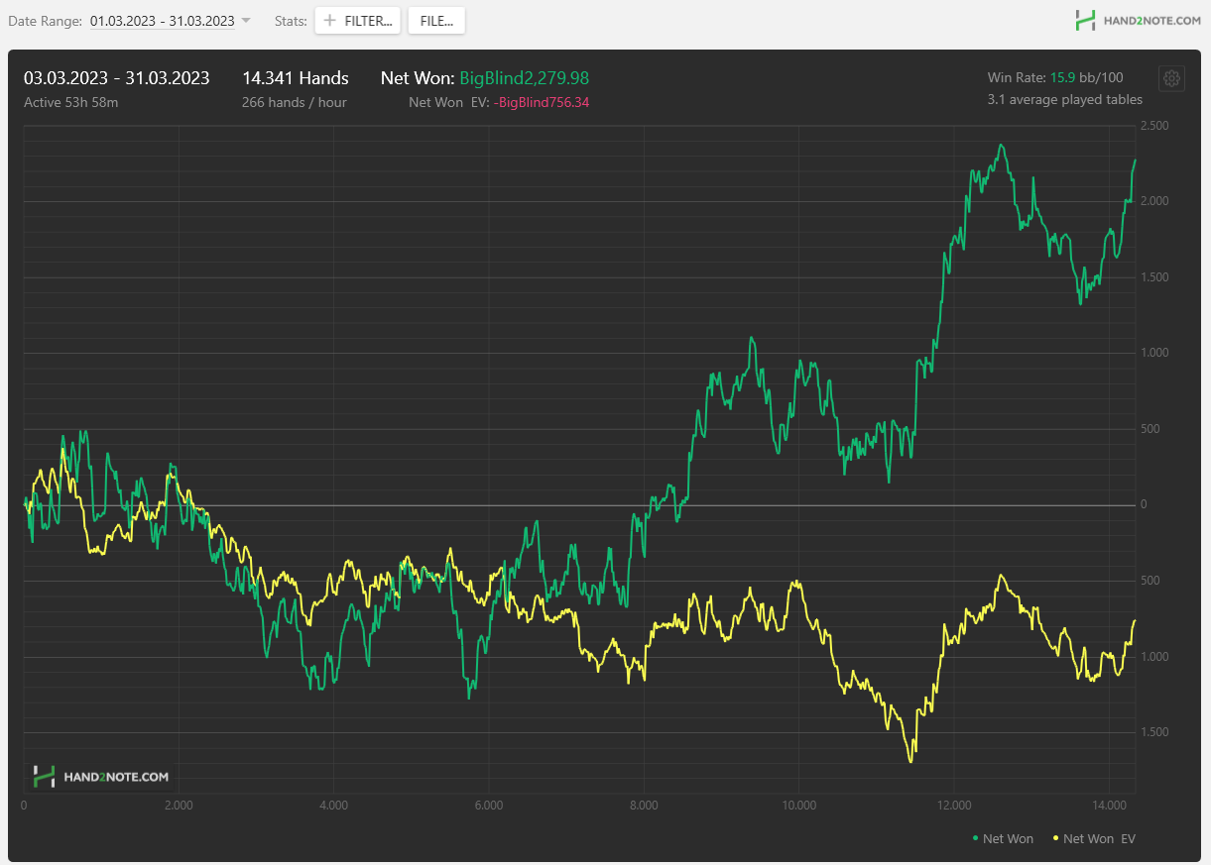Screen dimensions: 1211x865
Task: Click the plus icon on the Filter button
Action: point(330,21)
